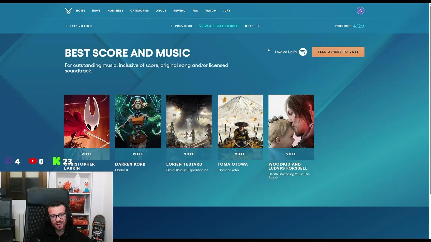Open the FAQ menu item
This screenshot has width=431, height=242.
pos(195,11)
